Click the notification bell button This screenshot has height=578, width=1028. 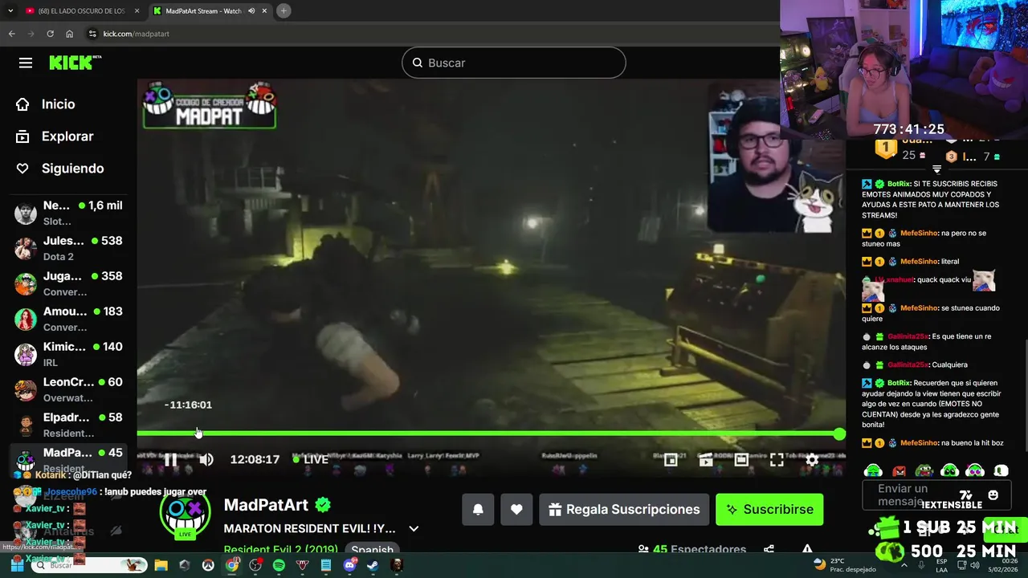point(478,509)
